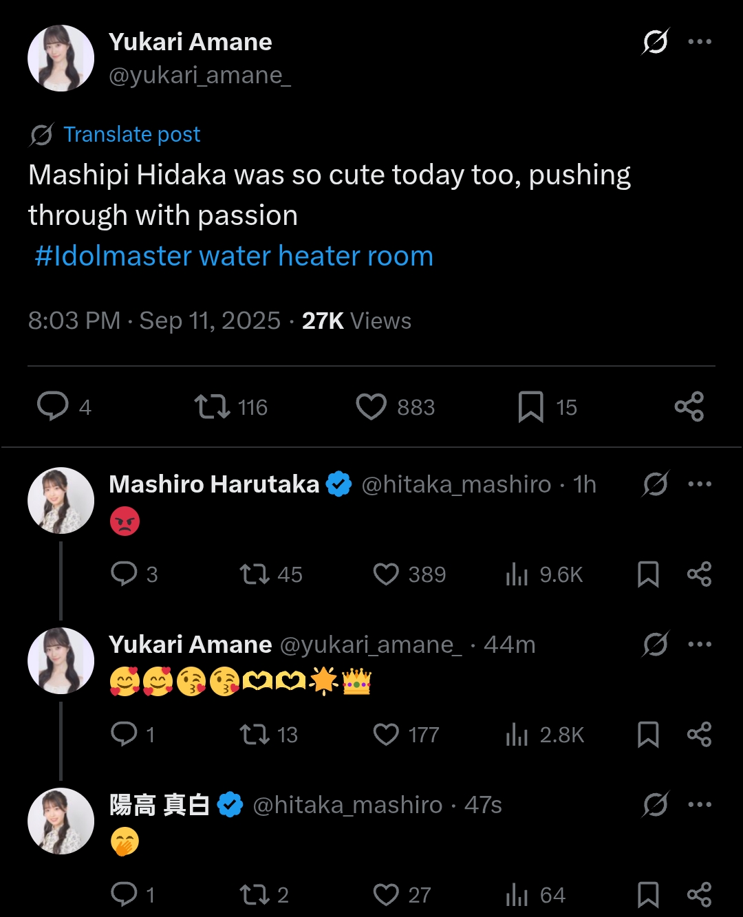This screenshot has height=917, width=743.
Task: Open the more options menu on main post
Action: 700,42
